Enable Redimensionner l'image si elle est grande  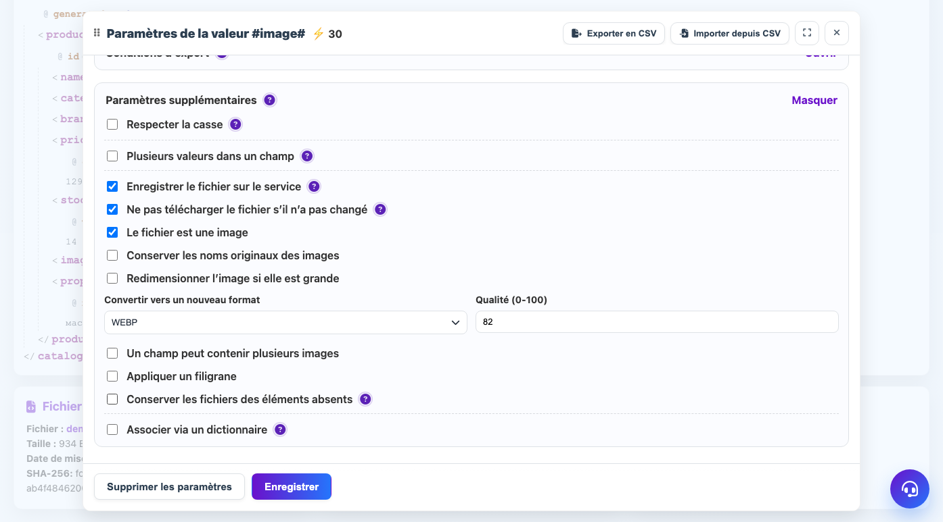[112, 278]
